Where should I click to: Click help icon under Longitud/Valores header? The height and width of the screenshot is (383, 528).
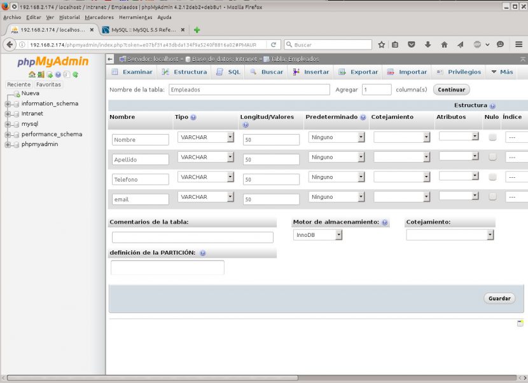(246, 124)
